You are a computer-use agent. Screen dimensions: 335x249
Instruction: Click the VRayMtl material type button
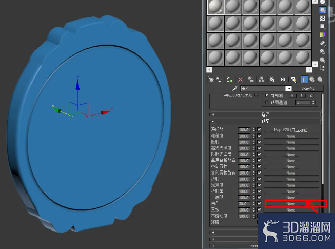click(x=308, y=88)
